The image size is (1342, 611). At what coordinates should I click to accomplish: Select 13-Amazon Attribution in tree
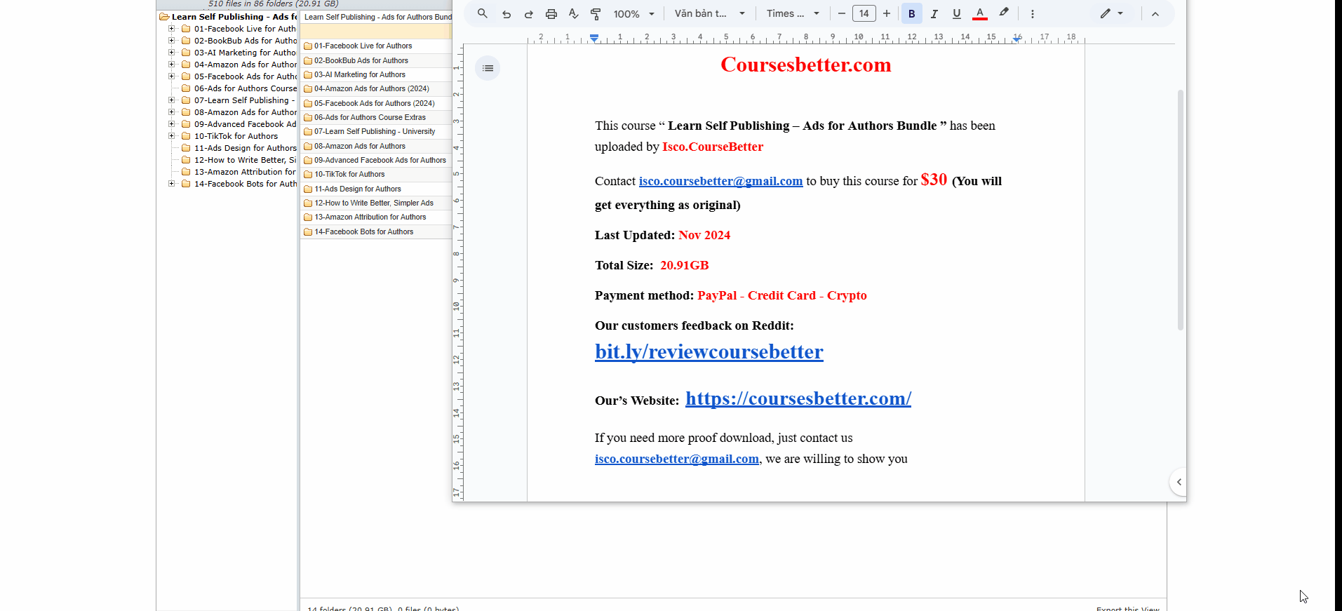pyautogui.click(x=245, y=172)
